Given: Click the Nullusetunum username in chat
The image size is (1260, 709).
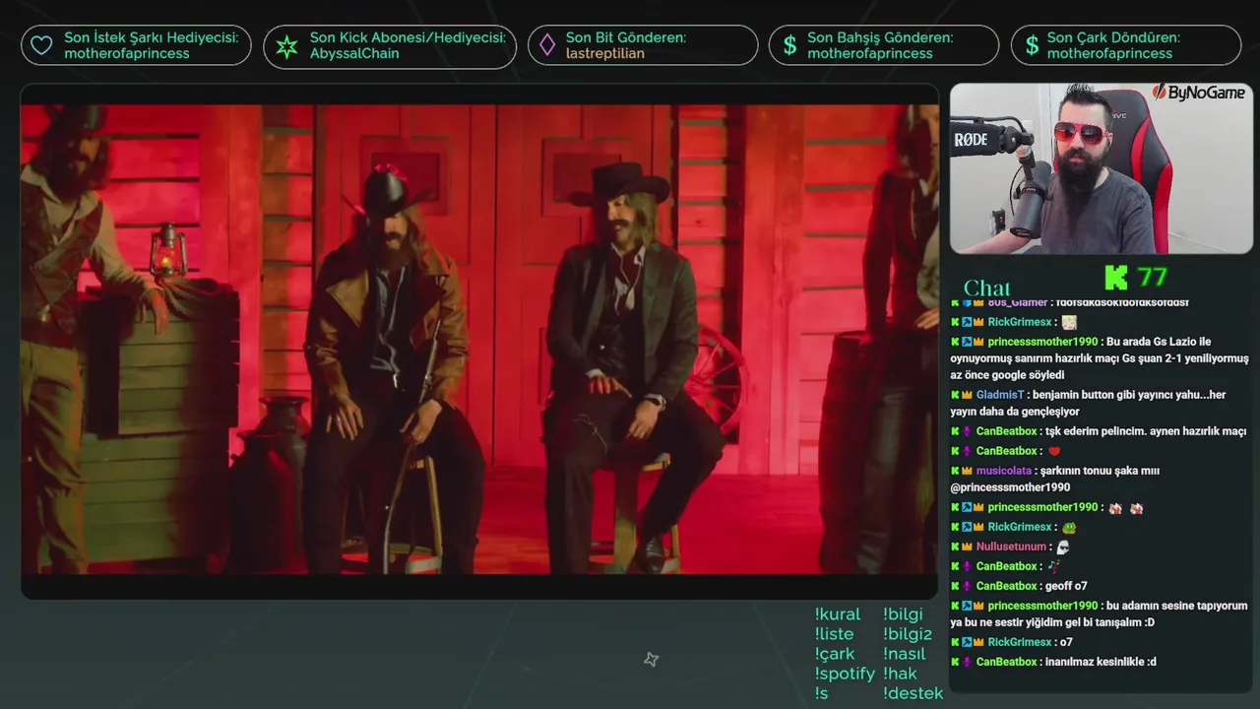Looking at the screenshot, I should click(1011, 547).
